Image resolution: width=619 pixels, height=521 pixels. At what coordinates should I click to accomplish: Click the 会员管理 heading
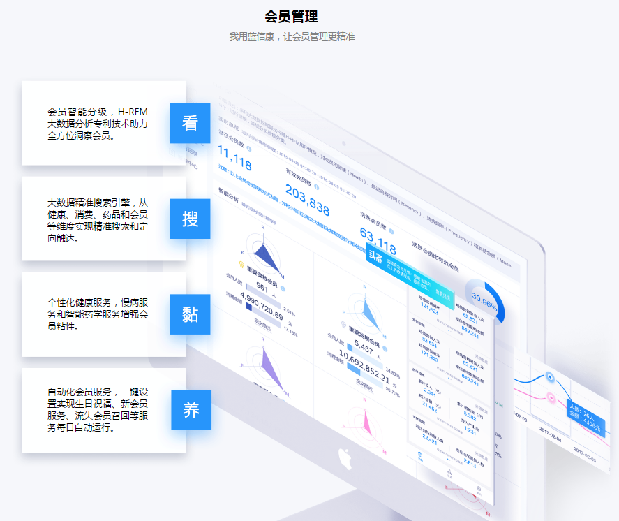click(291, 17)
